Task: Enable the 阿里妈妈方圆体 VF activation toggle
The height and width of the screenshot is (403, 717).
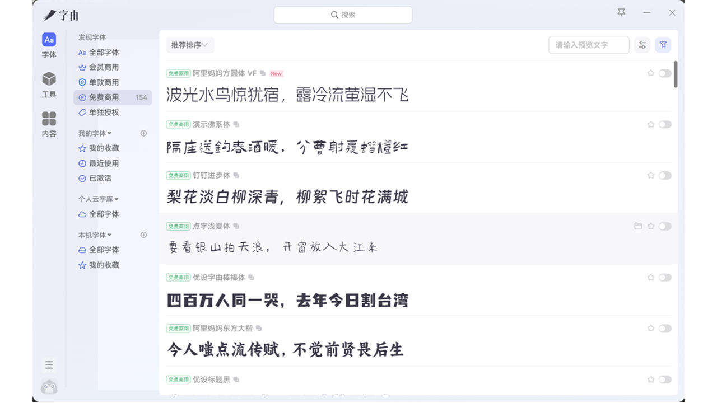Action: pos(665,73)
